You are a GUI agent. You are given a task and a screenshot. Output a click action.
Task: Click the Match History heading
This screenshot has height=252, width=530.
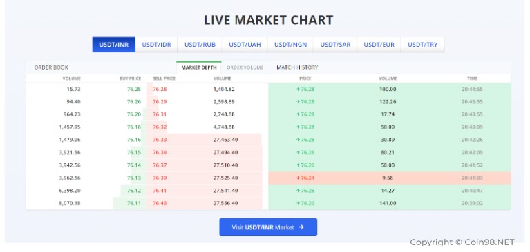(x=297, y=67)
